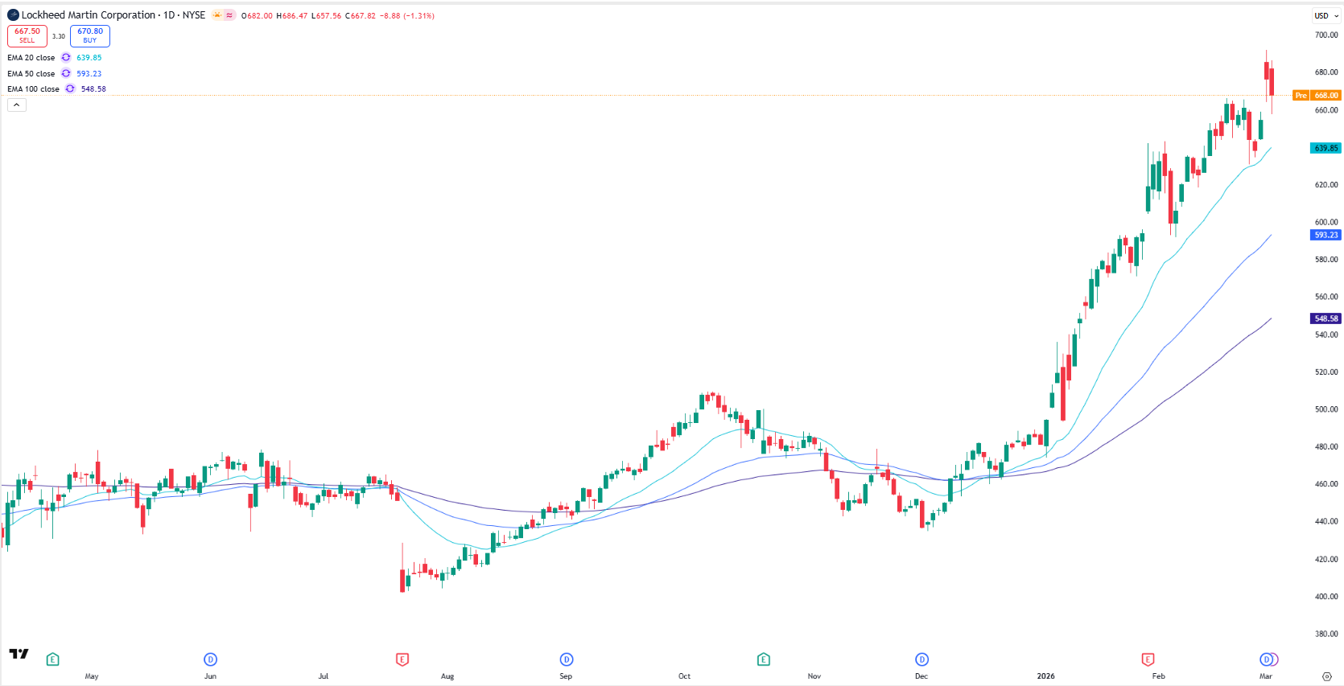Click the pre-market sun session icon
Viewport: 1344px width, 686px height.
[217, 15]
